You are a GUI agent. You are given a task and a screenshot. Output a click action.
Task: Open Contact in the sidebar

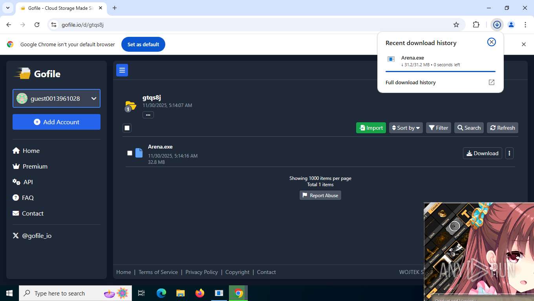(28, 213)
